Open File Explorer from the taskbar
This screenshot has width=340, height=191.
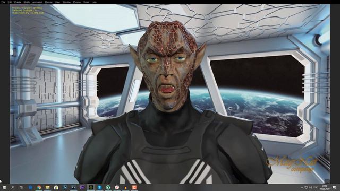(x=47, y=187)
